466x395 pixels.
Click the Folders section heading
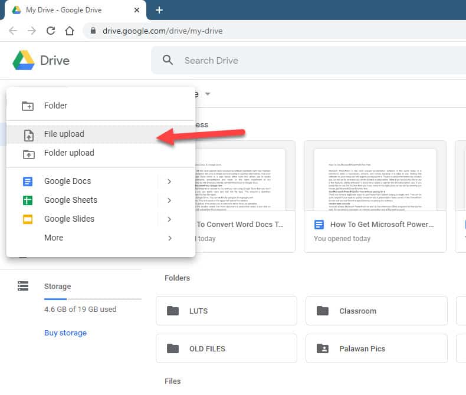177,278
